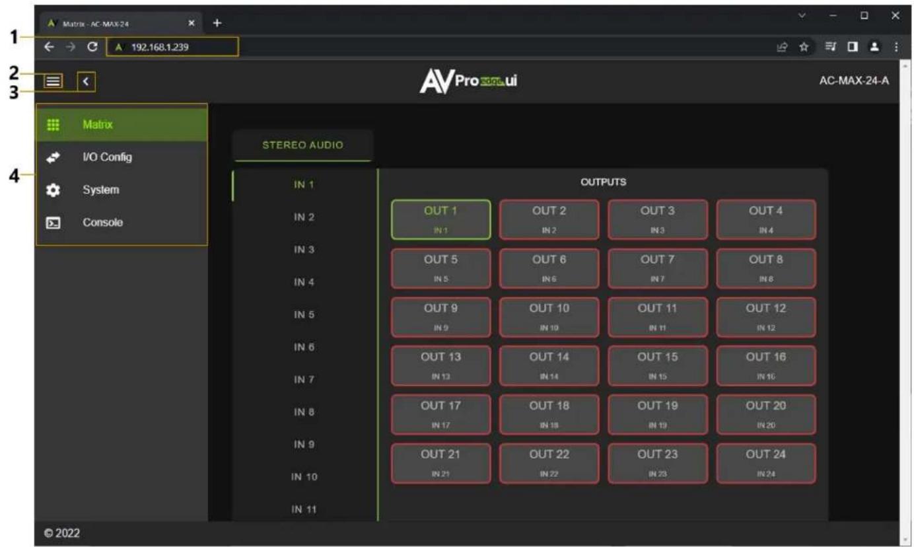
Task: Select input IN 1
Action: tap(304, 185)
